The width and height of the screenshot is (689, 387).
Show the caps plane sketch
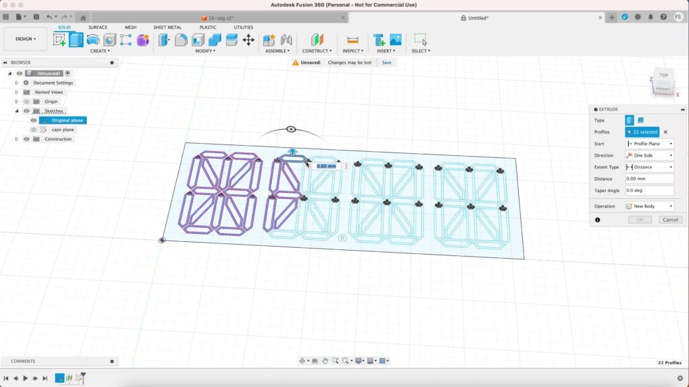(x=34, y=130)
